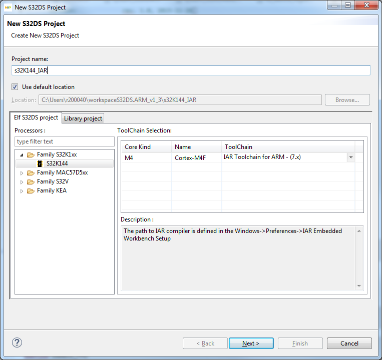The image size is (382, 360).
Task: Expand the Family S32V tree node
Action: [22, 182]
